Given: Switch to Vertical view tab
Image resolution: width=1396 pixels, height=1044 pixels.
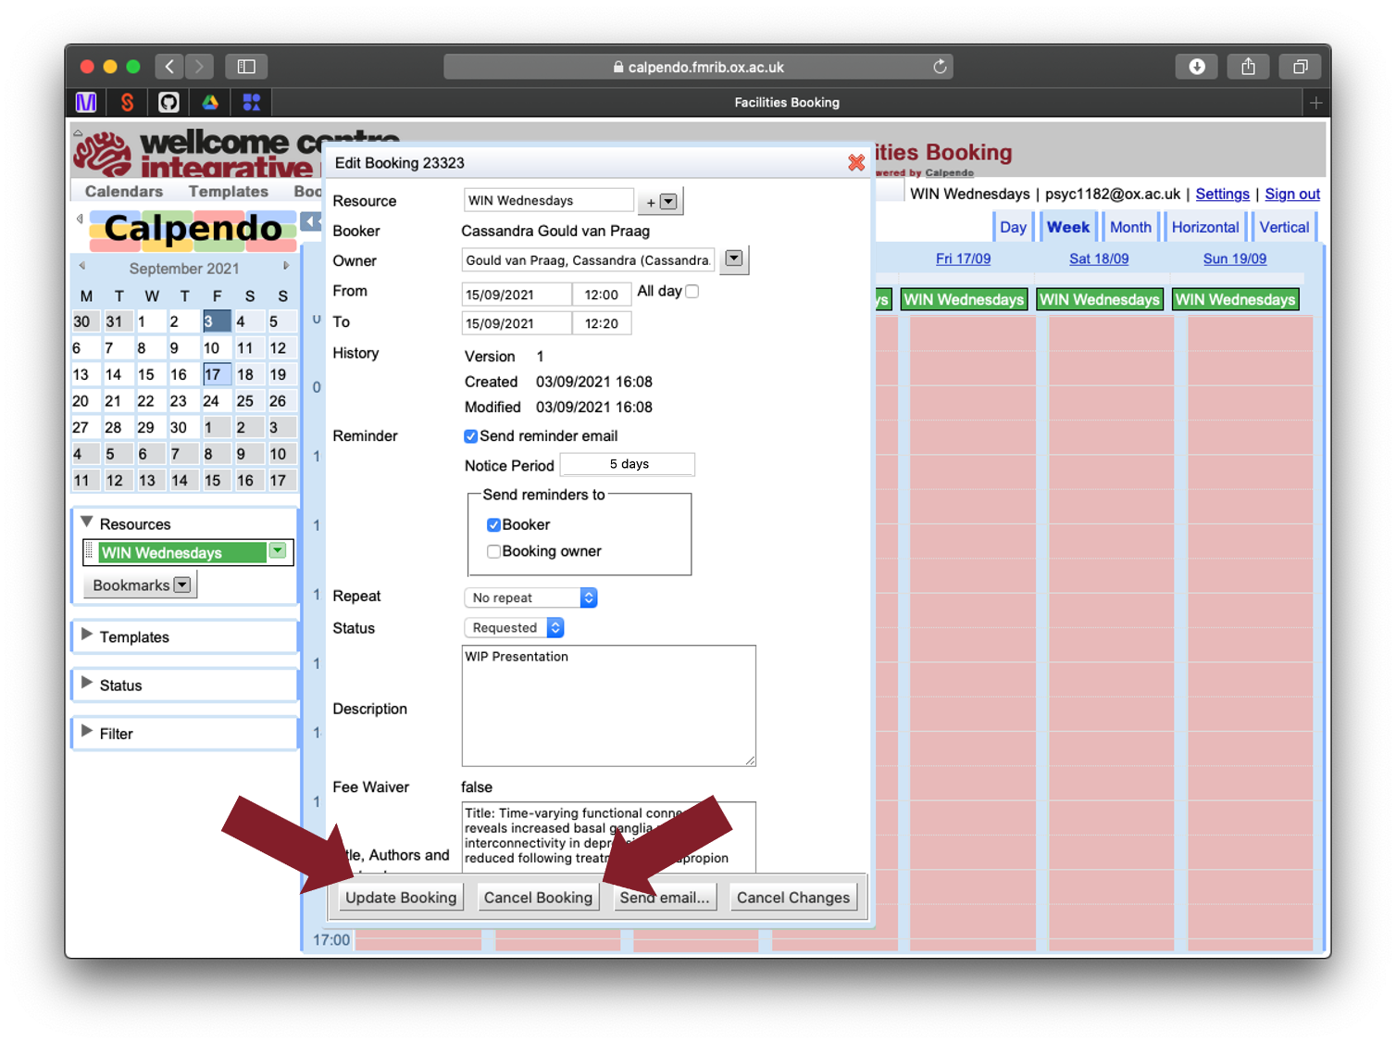Looking at the screenshot, I should [1284, 227].
